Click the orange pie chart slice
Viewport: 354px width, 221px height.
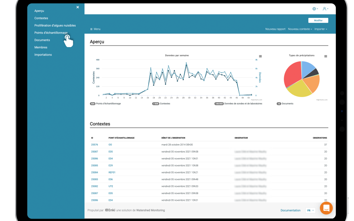313,83
